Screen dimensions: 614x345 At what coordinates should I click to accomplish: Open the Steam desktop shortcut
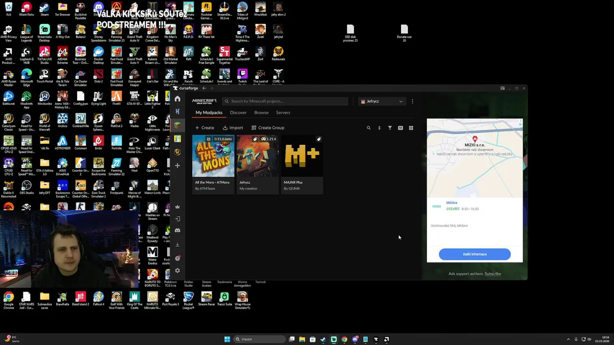[x=45, y=9]
